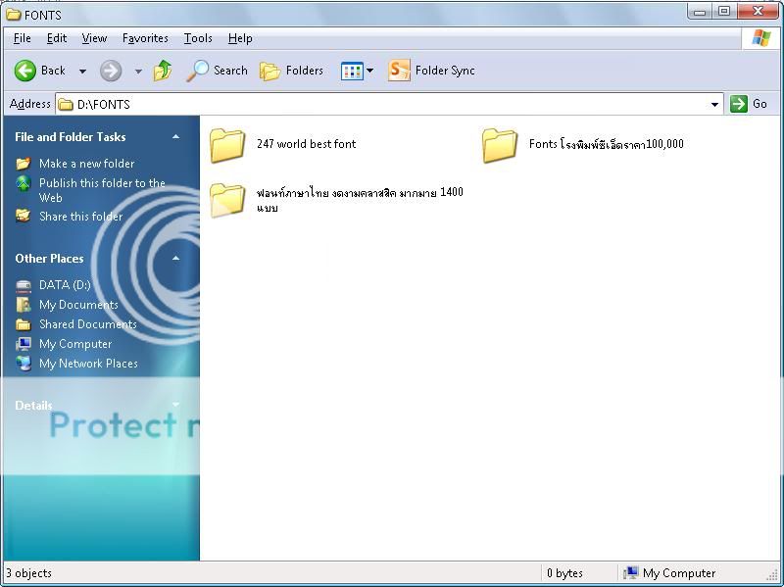Screen dimensions: 784x587
Task: Click 'Make a new folder' link
Action: pyautogui.click(x=86, y=164)
